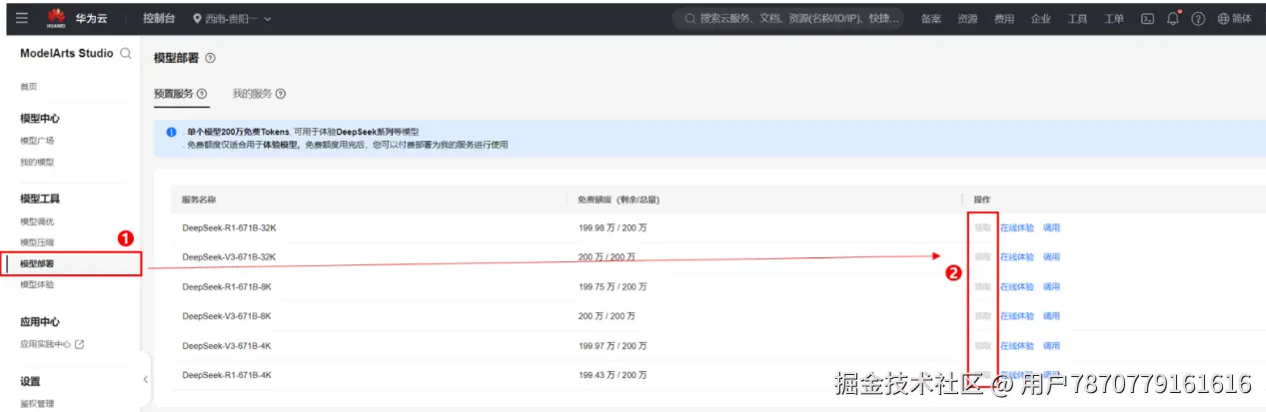Screen dimensions: 1266x412
Task: Click 在线体验 for DeepSeek-R1-671B-8K
Action: click(x=1017, y=286)
